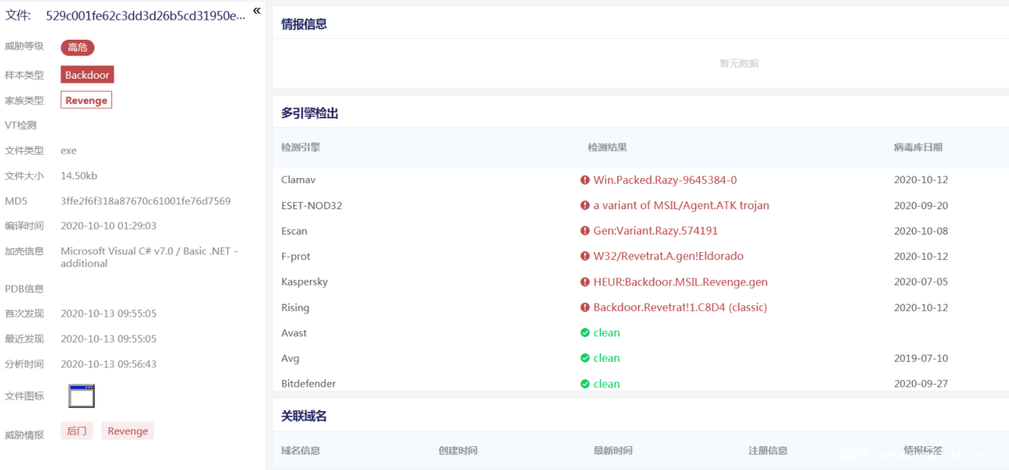1009x470 pixels.
Task: Select the Backdoor sample type tag
Action: tap(87, 75)
